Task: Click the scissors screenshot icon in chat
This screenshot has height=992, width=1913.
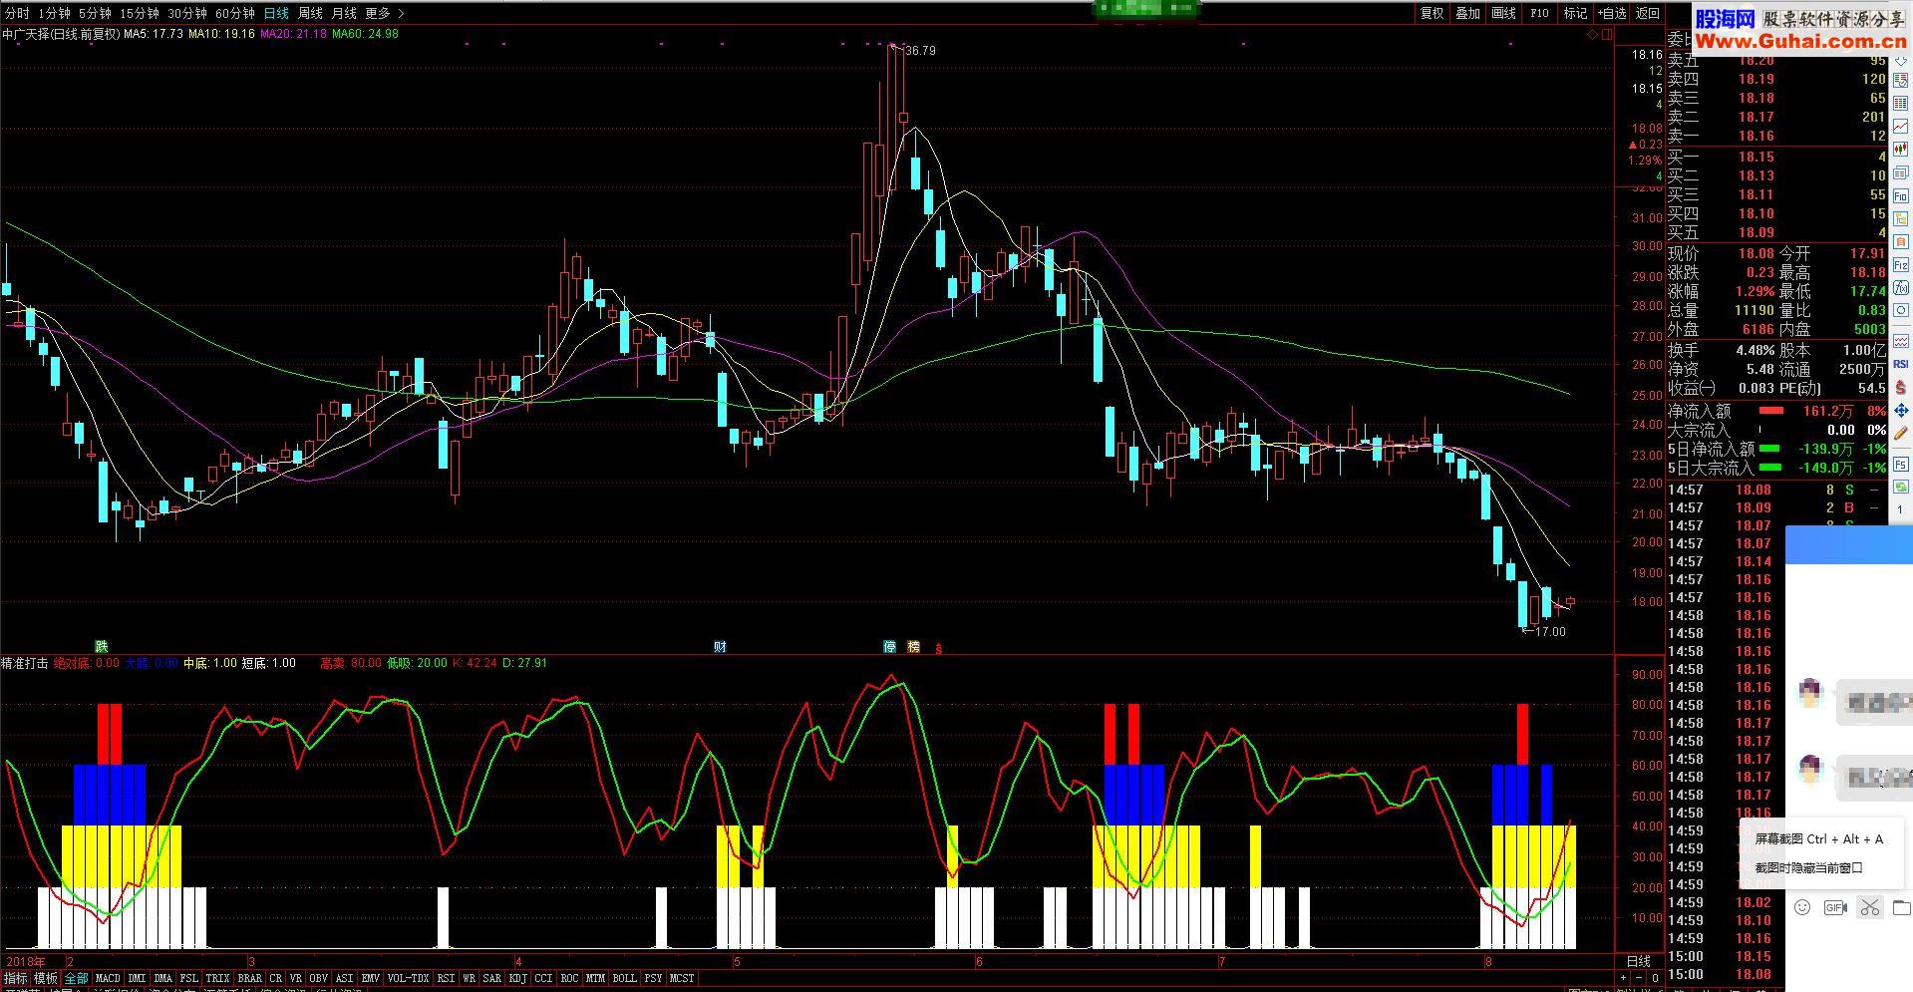Action: click(x=1869, y=907)
